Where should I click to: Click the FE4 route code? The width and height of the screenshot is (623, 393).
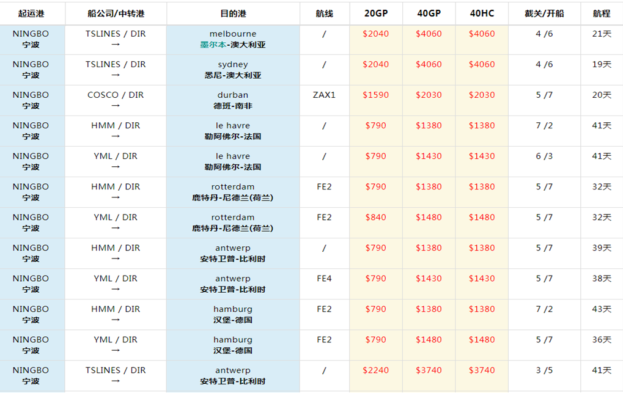click(x=324, y=279)
